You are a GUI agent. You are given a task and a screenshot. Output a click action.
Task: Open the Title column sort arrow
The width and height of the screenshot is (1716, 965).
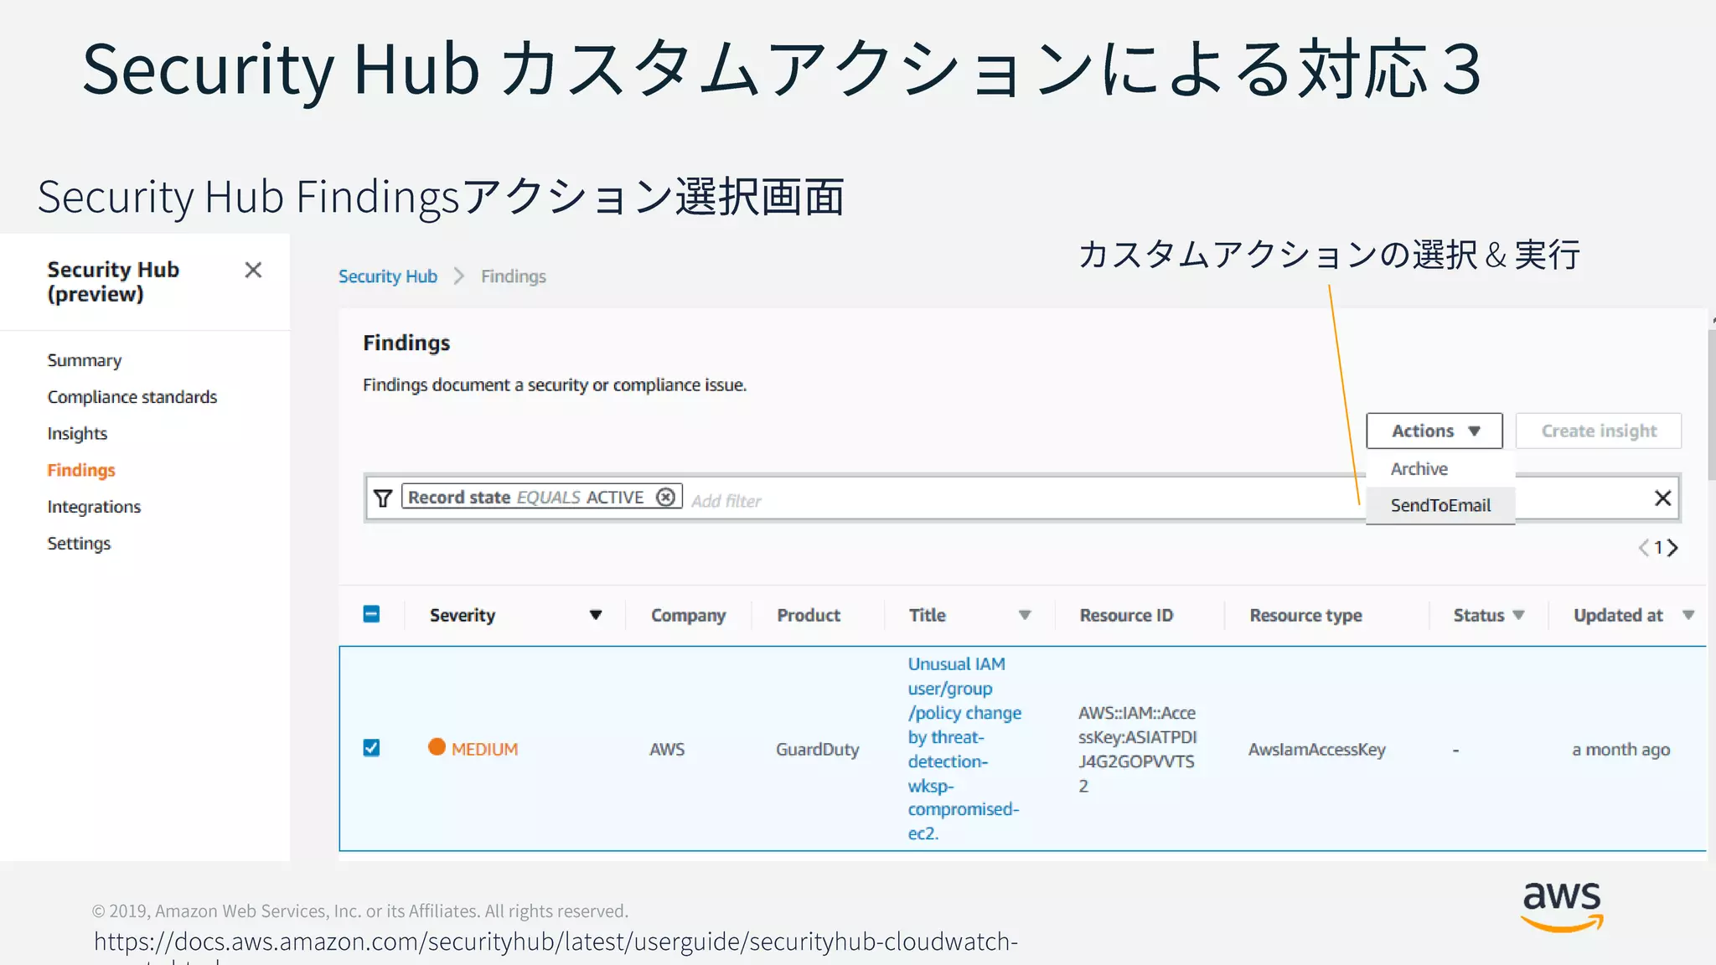click(x=1024, y=615)
